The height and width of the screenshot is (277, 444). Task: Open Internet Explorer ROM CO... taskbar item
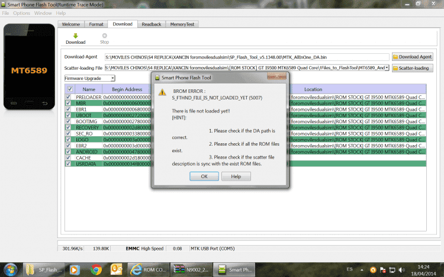pos(149,270)
